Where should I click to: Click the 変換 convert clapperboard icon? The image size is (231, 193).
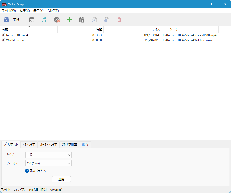pos(7,20)
